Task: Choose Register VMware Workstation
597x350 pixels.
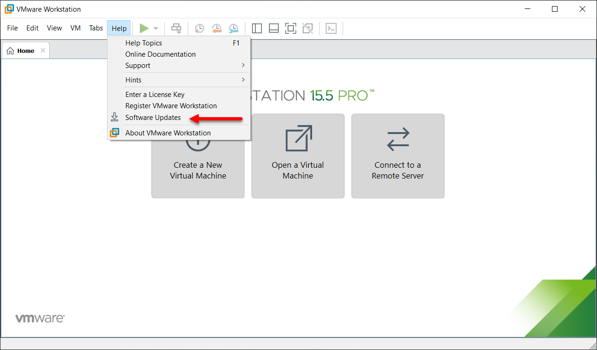Action: tap(179, 106)
